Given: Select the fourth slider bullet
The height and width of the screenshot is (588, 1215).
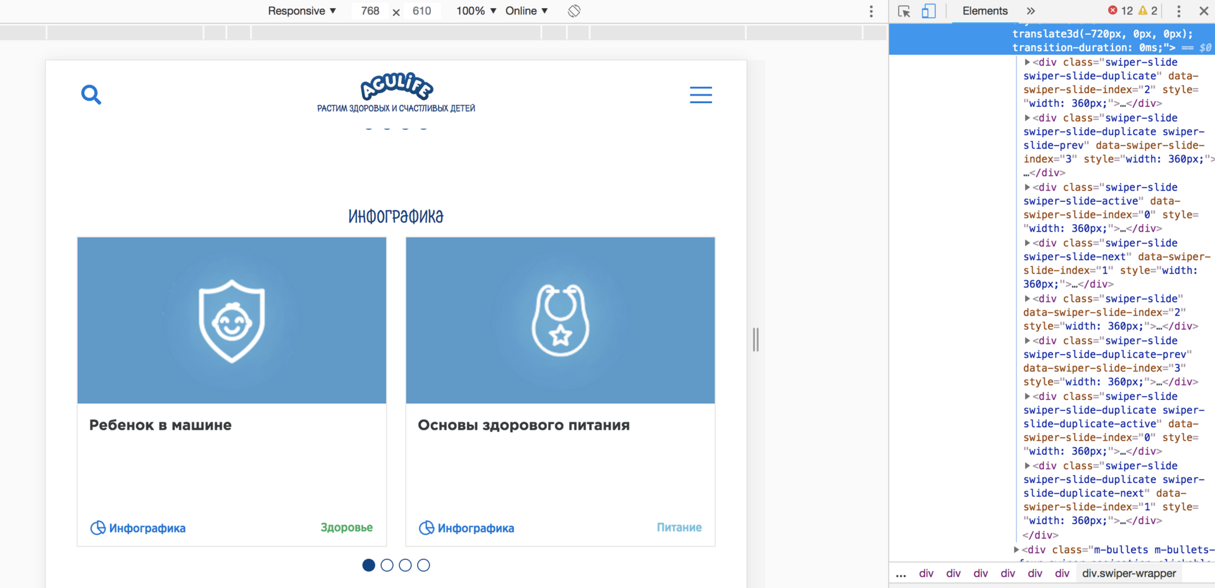Looking at the screenshot, I should (424, 565).
